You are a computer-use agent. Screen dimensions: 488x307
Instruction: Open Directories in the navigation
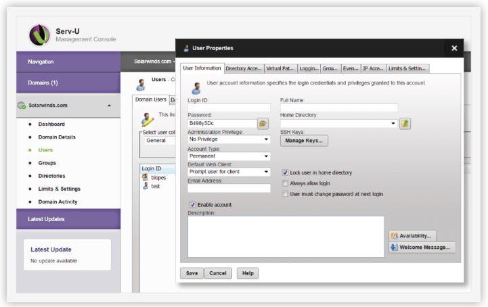pos(51,176)
